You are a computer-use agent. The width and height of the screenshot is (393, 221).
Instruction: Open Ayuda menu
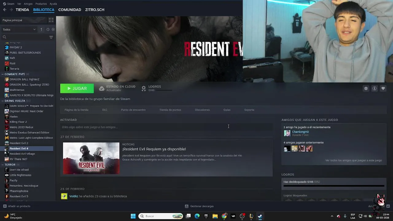point(53,4)
